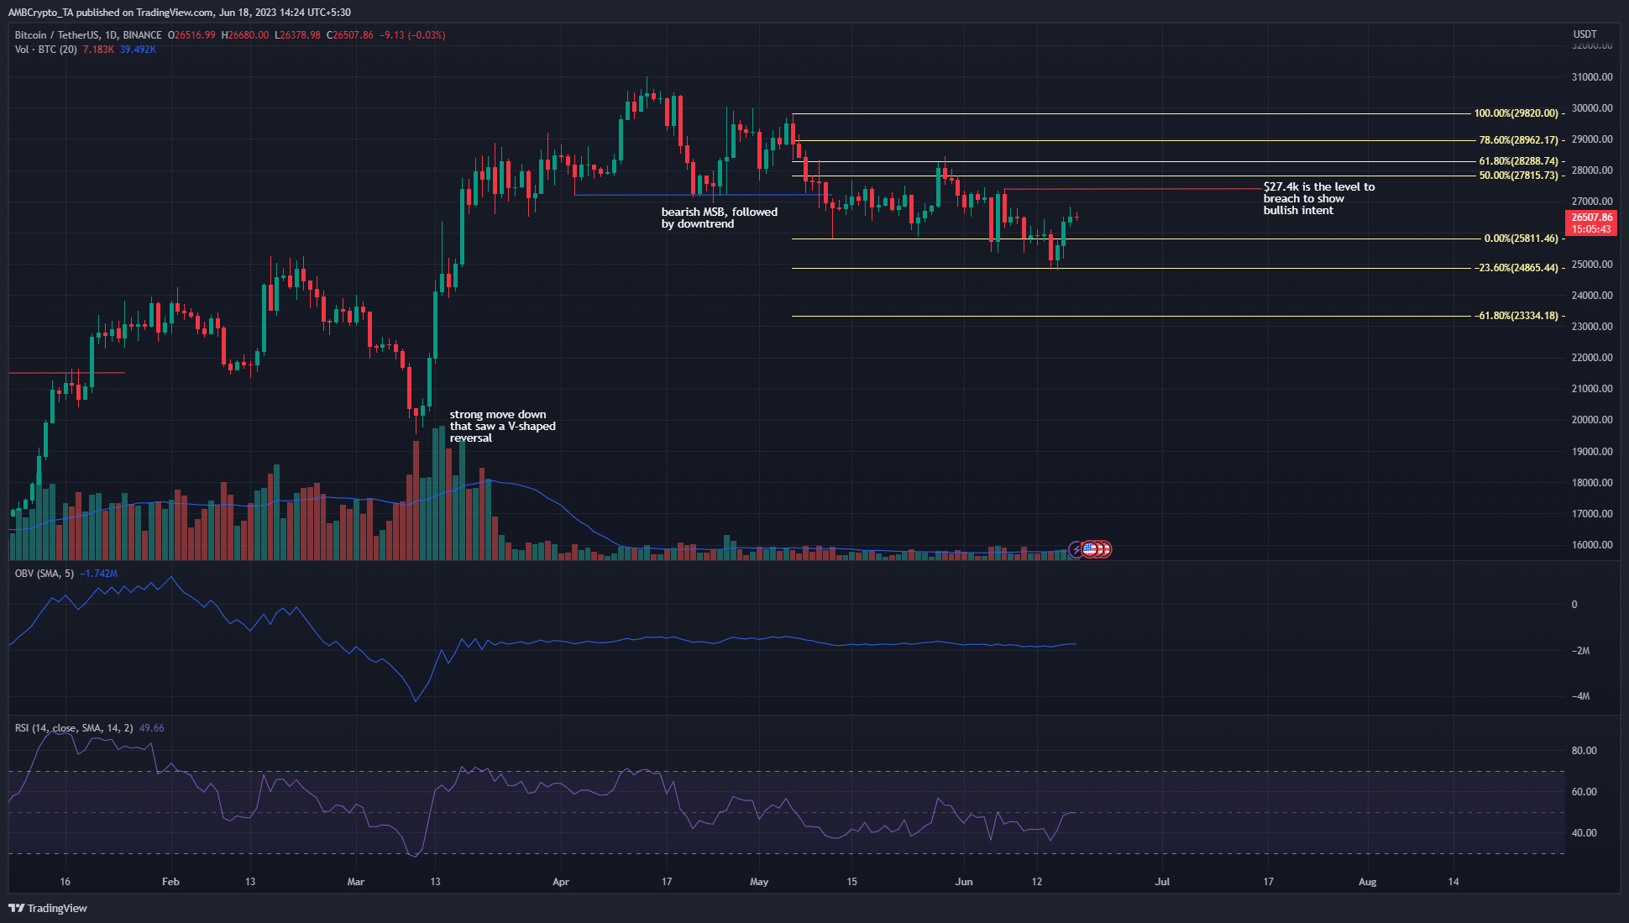Click the red 26507.86 current price tag
Image resolution: width=1629 pixels, height=923 pixels.
[1592, 223]
